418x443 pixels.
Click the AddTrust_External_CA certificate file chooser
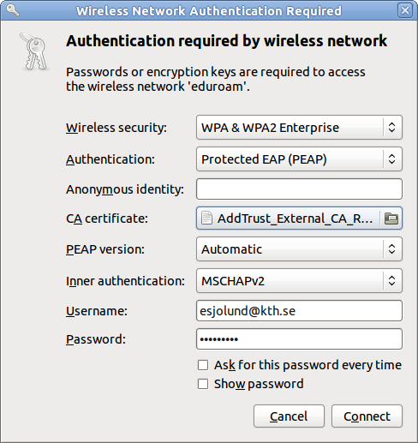(299, 219)
